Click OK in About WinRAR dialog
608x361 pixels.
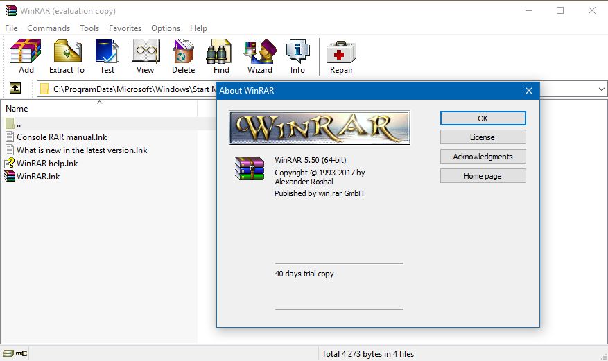[x=483, y=118]
